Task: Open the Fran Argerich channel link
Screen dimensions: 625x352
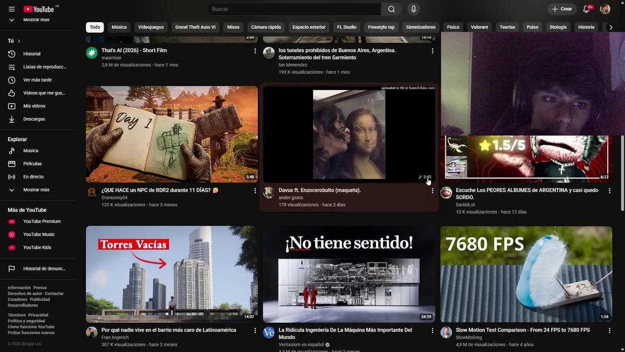Action: click(115, 337)
